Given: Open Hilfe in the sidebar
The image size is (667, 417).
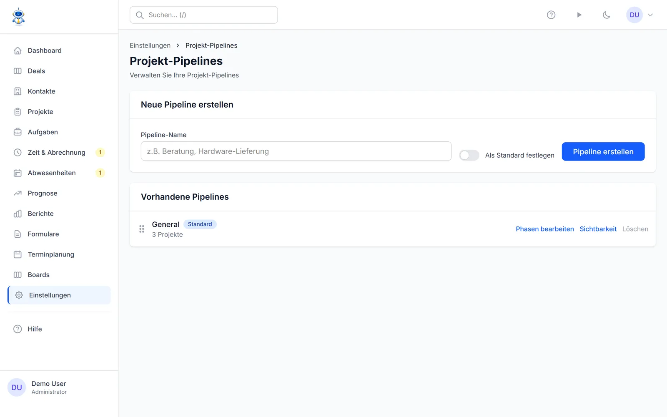Looking at the screenshot, I should (x=59, y=329).
